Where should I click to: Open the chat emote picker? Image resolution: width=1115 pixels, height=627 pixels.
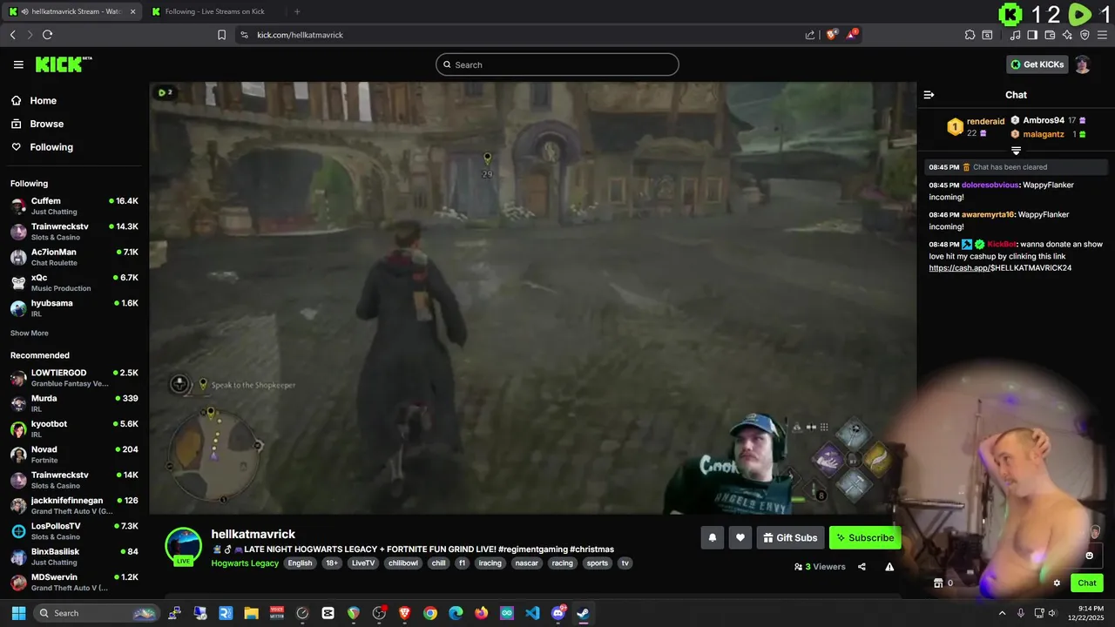pyautogui.click(x=1089, y=556)
